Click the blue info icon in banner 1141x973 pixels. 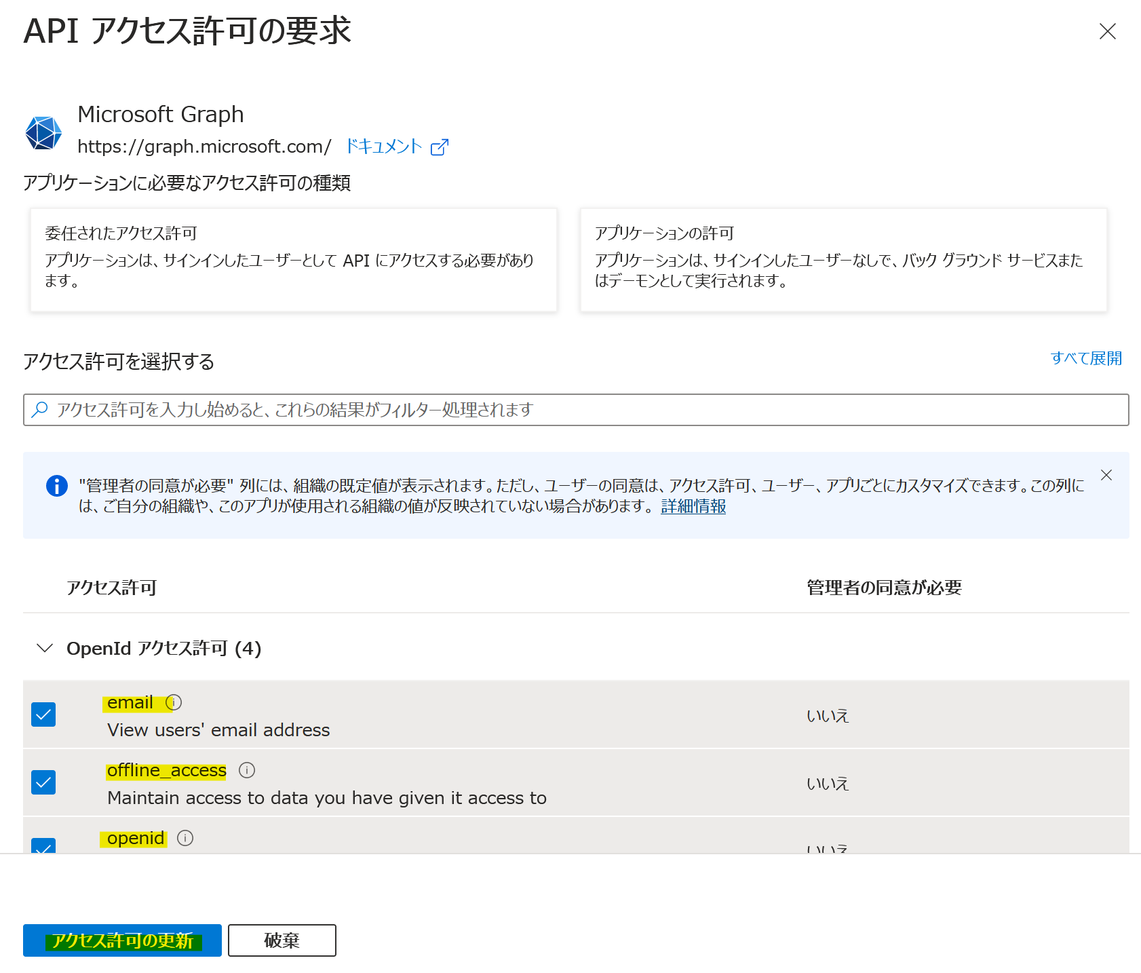point(57,486)
